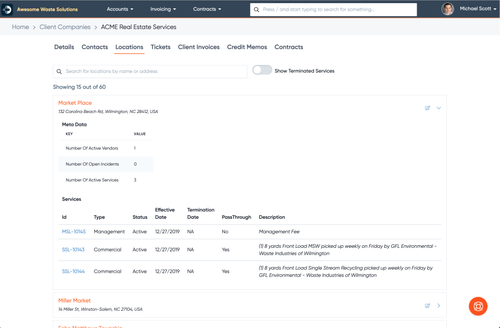Screen dimensions: 500x328
Task: Open service MSL-10145
Action: (73, 231)
